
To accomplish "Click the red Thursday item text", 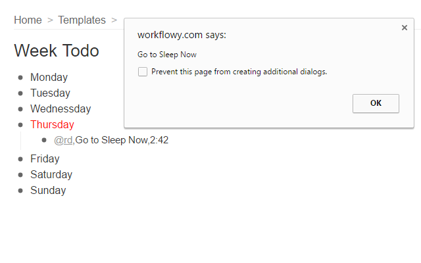I will 52,124.
